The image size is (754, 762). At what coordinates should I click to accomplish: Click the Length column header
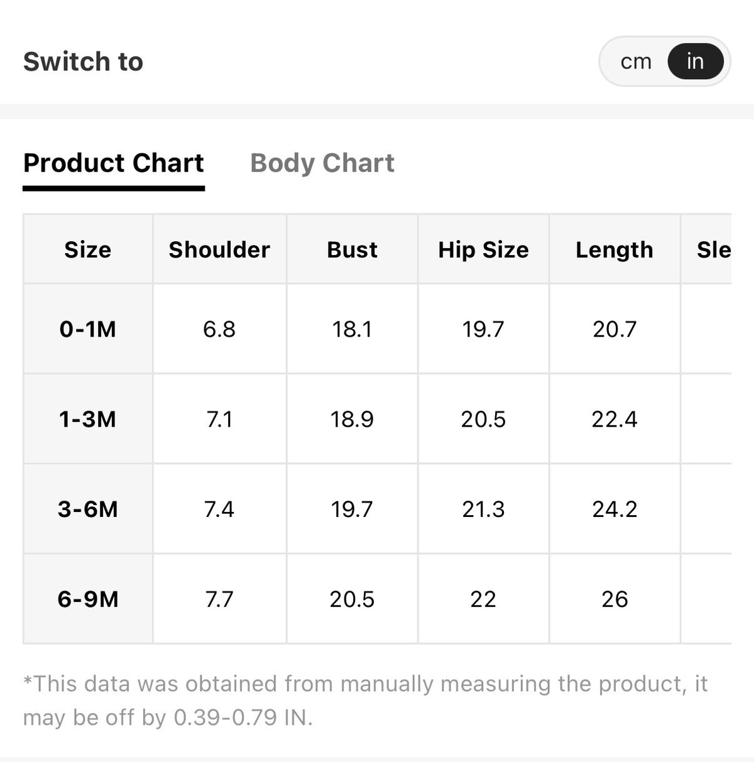pyautogui.click(x=615, y=249)
